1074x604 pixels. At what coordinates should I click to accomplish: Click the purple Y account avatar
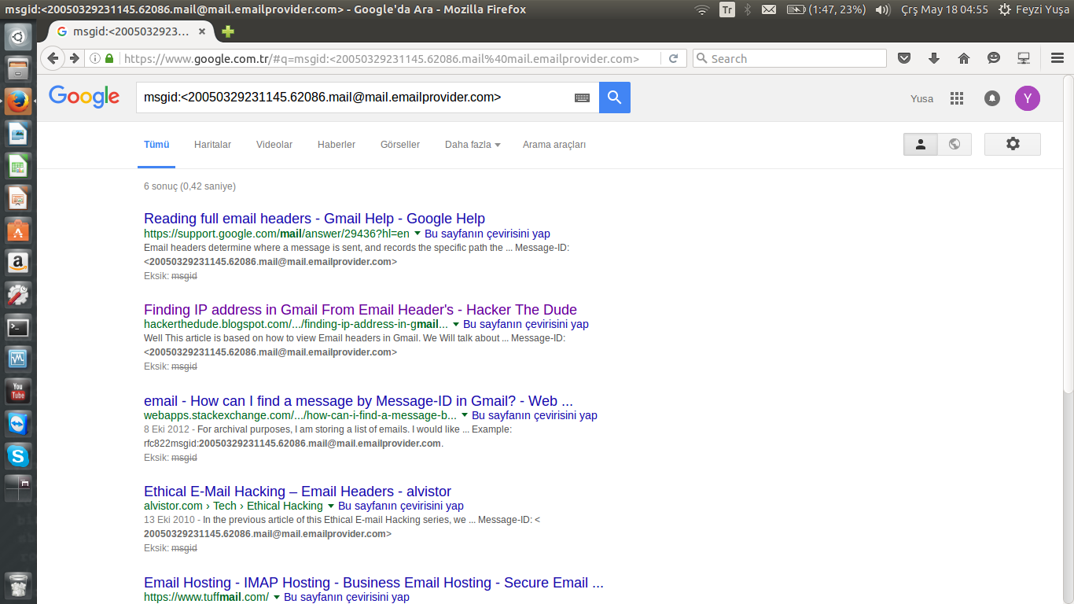pyautogui.click(x=1027, y=98)
